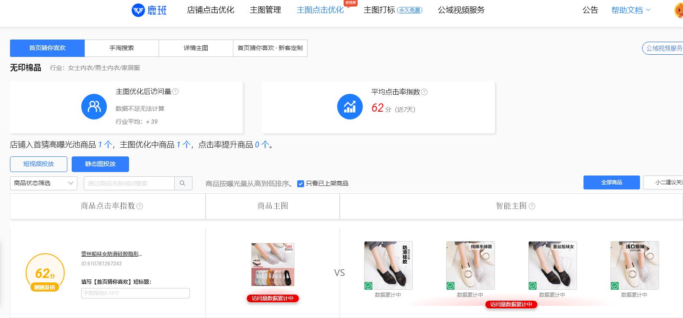Open 主图点击优化 menu
Screen dimensions: 683x318
(320, 10)
